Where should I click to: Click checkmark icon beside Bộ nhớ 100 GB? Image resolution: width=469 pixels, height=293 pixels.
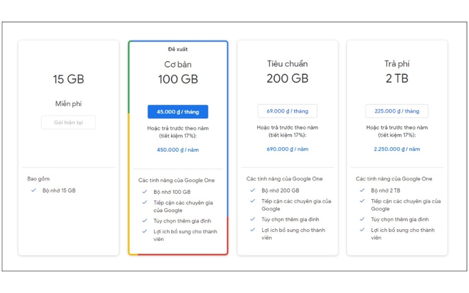(144, 192)
